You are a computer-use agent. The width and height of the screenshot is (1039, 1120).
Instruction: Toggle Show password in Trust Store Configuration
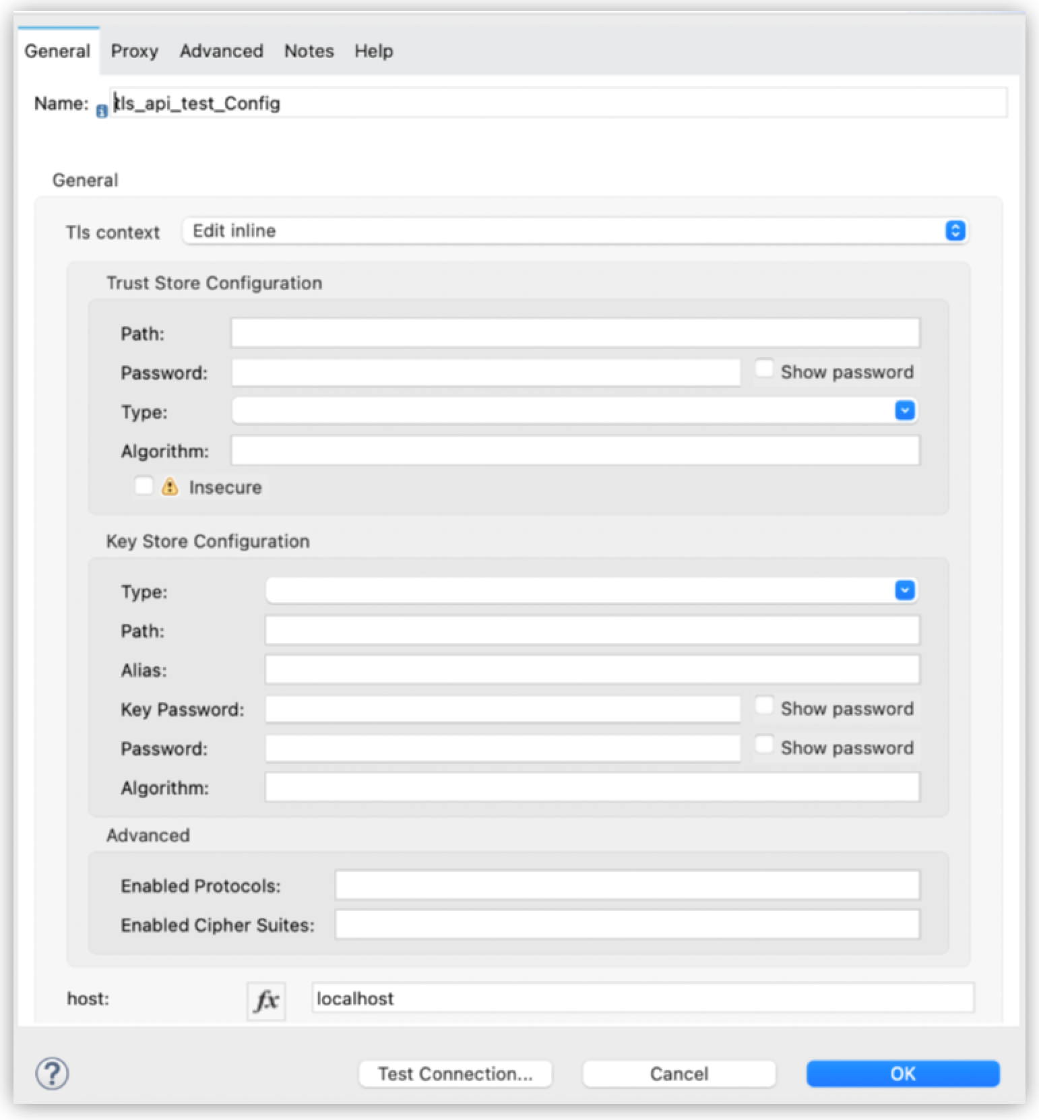[763, 369]
